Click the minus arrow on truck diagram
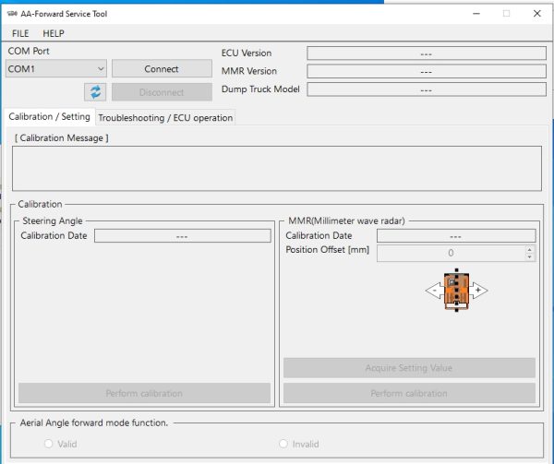The height and width of the screenshot is (464, 554). tap(435, 291)
